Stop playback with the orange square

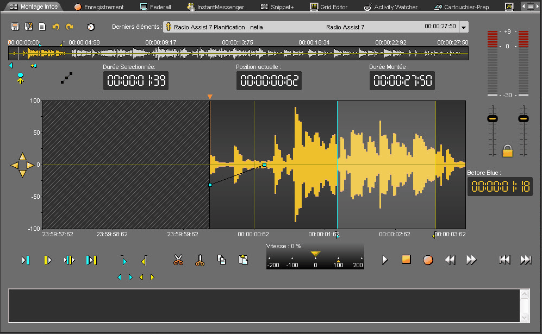point(406,260)
